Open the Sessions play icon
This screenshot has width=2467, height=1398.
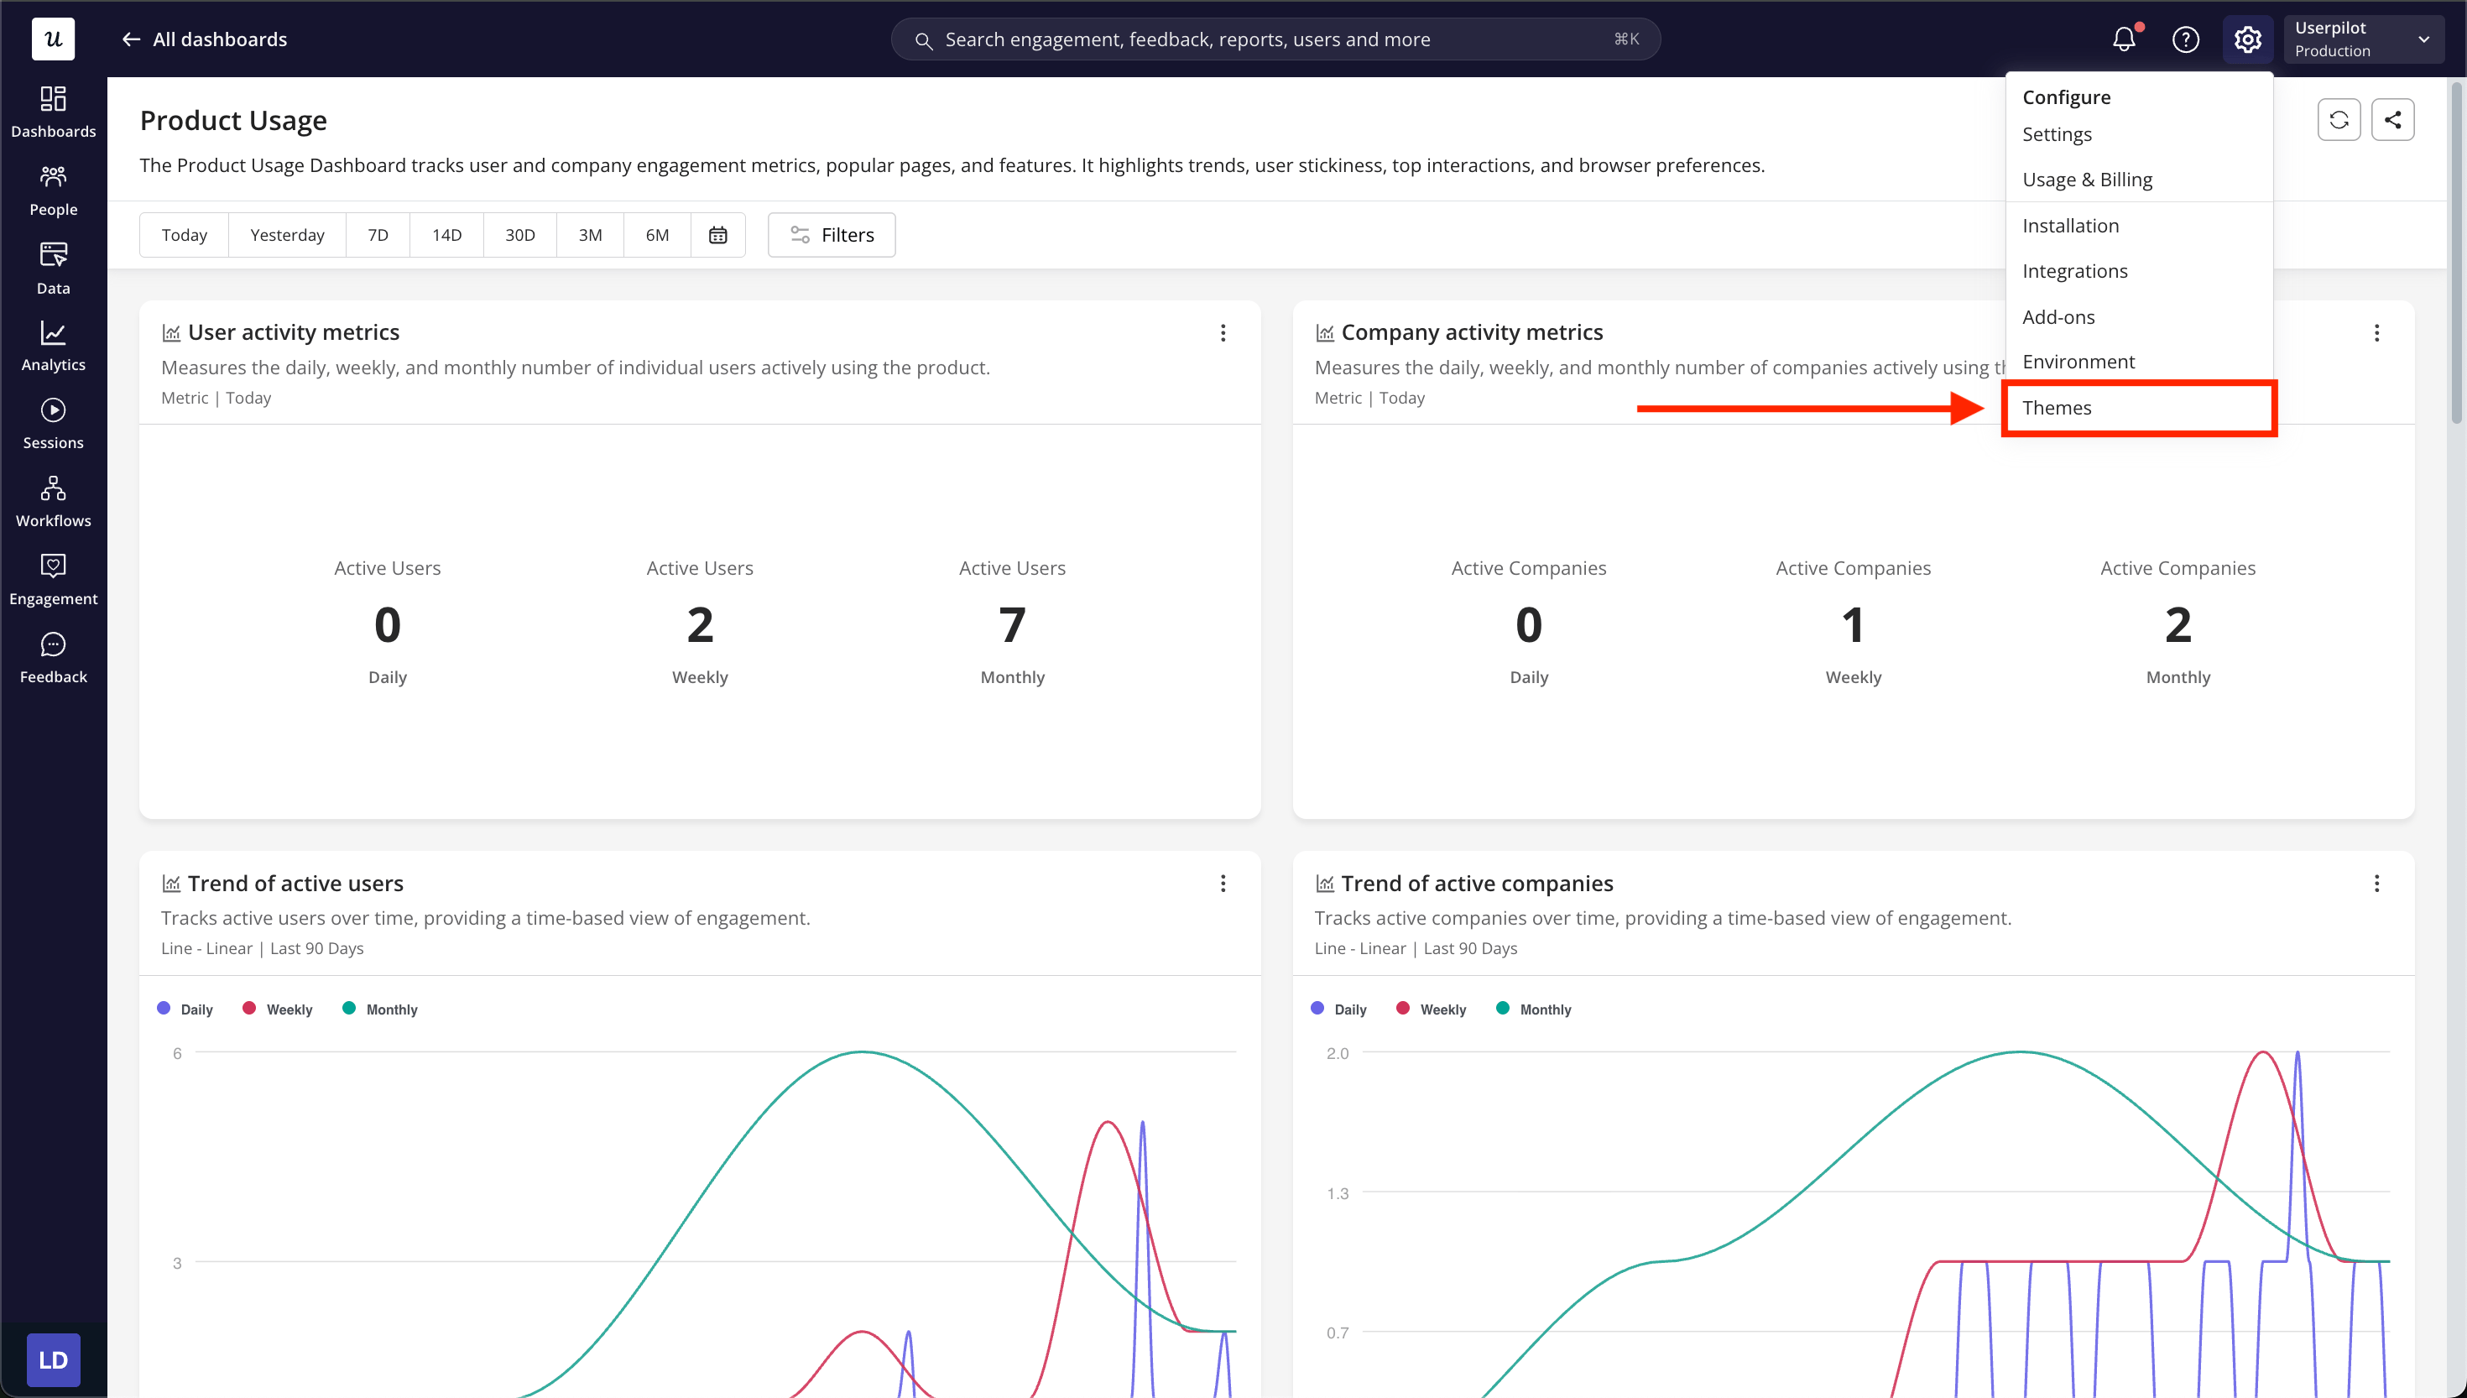pyautogui.click(x=53, y=411)
